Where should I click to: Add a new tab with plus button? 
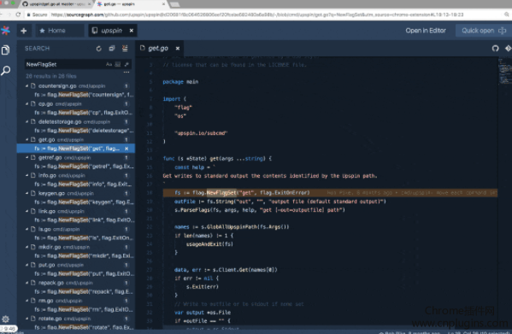pyautogui.click(x=24, y=31)
